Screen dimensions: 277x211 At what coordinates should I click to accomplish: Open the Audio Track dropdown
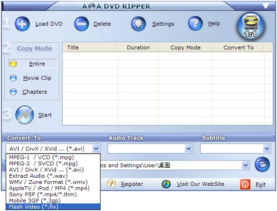(188, 149)
